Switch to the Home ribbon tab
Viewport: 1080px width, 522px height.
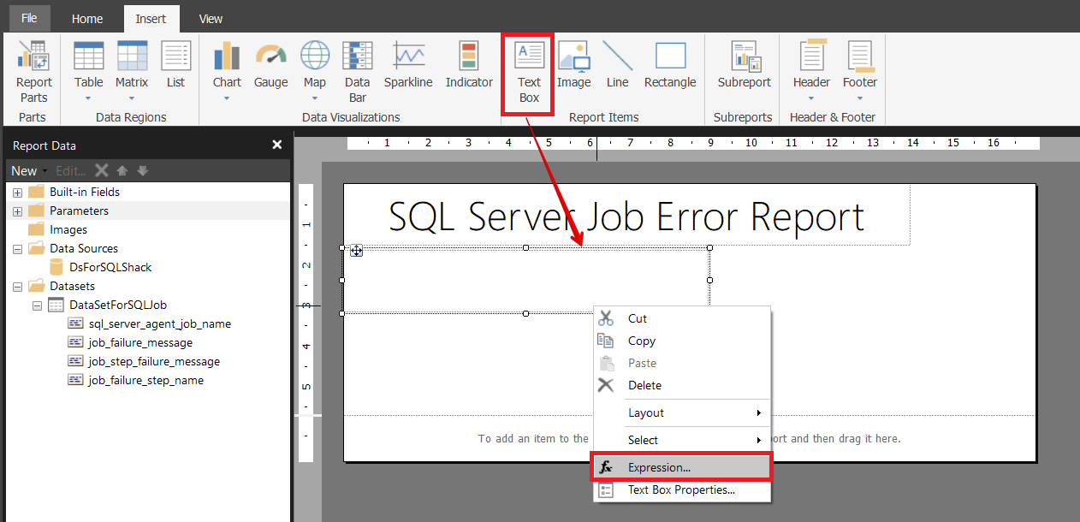[x=87, y=18]
